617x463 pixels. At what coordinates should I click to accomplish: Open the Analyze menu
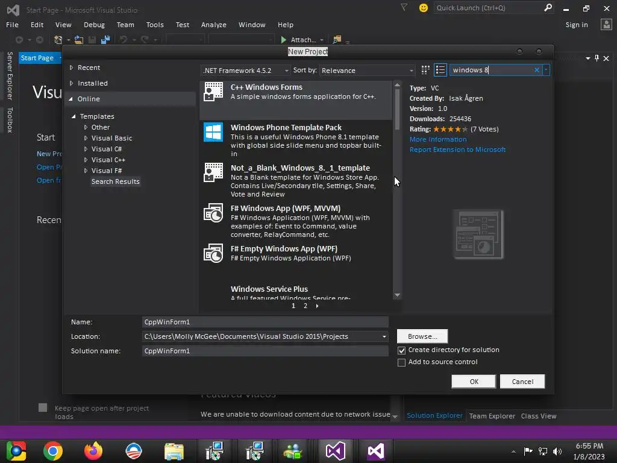[214, 25]
